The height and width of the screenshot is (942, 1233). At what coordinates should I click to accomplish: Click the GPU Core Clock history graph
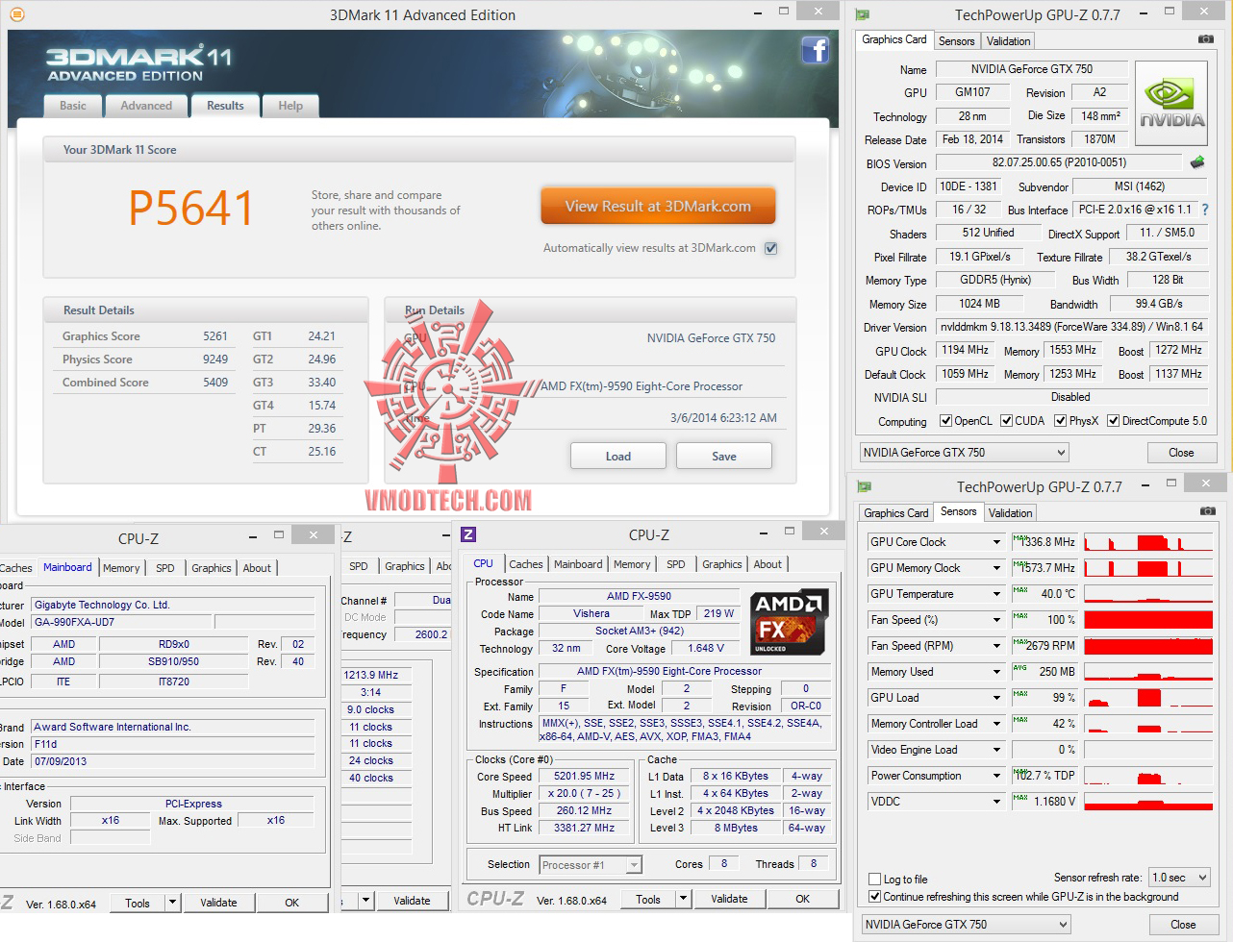1148,542
